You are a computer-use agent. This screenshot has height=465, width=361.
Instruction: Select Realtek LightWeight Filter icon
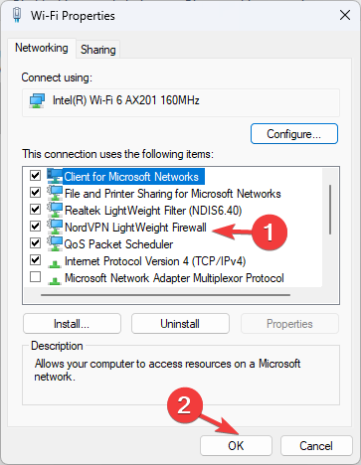pos(55,210)
